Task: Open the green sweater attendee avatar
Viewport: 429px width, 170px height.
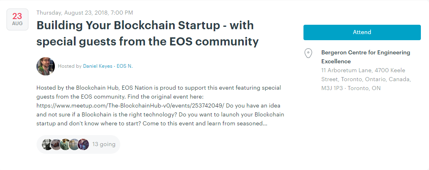Action: pyautogui.click(x=65, y=144)
